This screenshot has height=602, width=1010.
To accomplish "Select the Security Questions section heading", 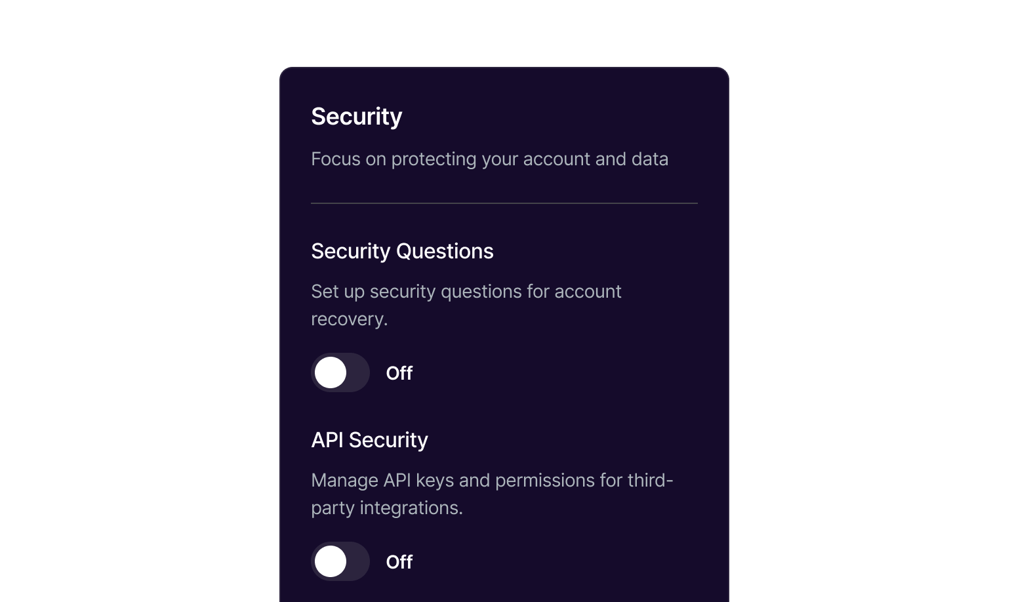I will click(x=402, y=251).
